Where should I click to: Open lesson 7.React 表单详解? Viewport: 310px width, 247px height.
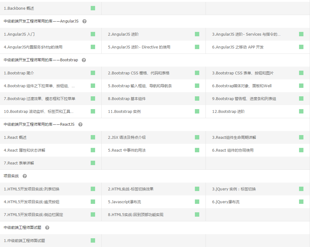point(19,163)
